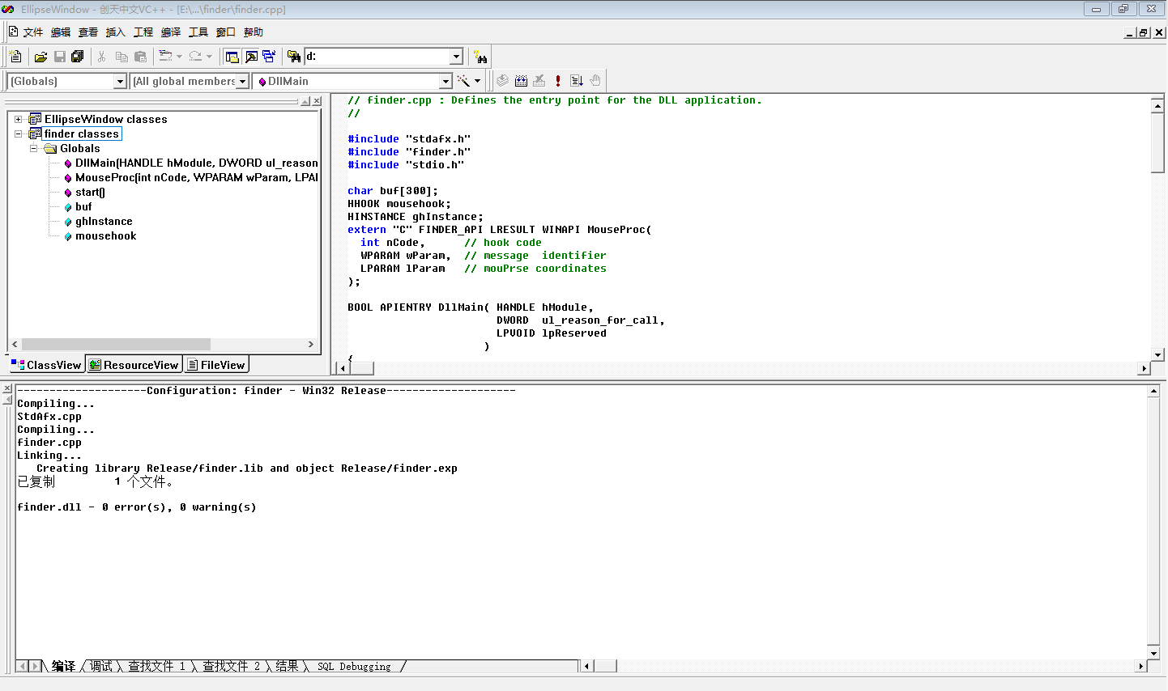Open the 帮助 menu
The image size is (1168, 691).
pyautogui.click(x=254, y=32)
